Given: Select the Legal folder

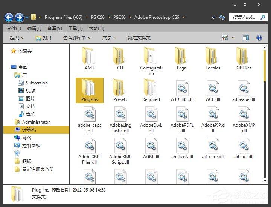Looking at the screenshot, I should tap(182, 58).
